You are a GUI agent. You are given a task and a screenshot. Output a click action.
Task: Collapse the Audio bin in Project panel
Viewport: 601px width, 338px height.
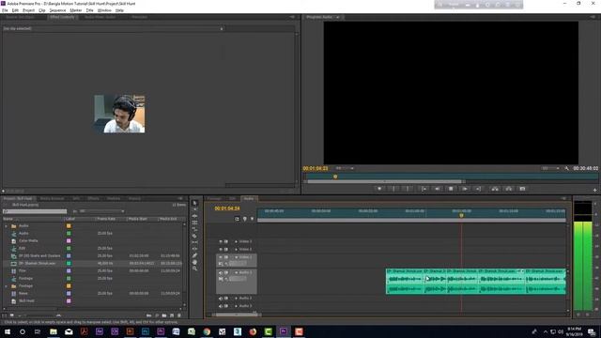[x=7, y=226]
